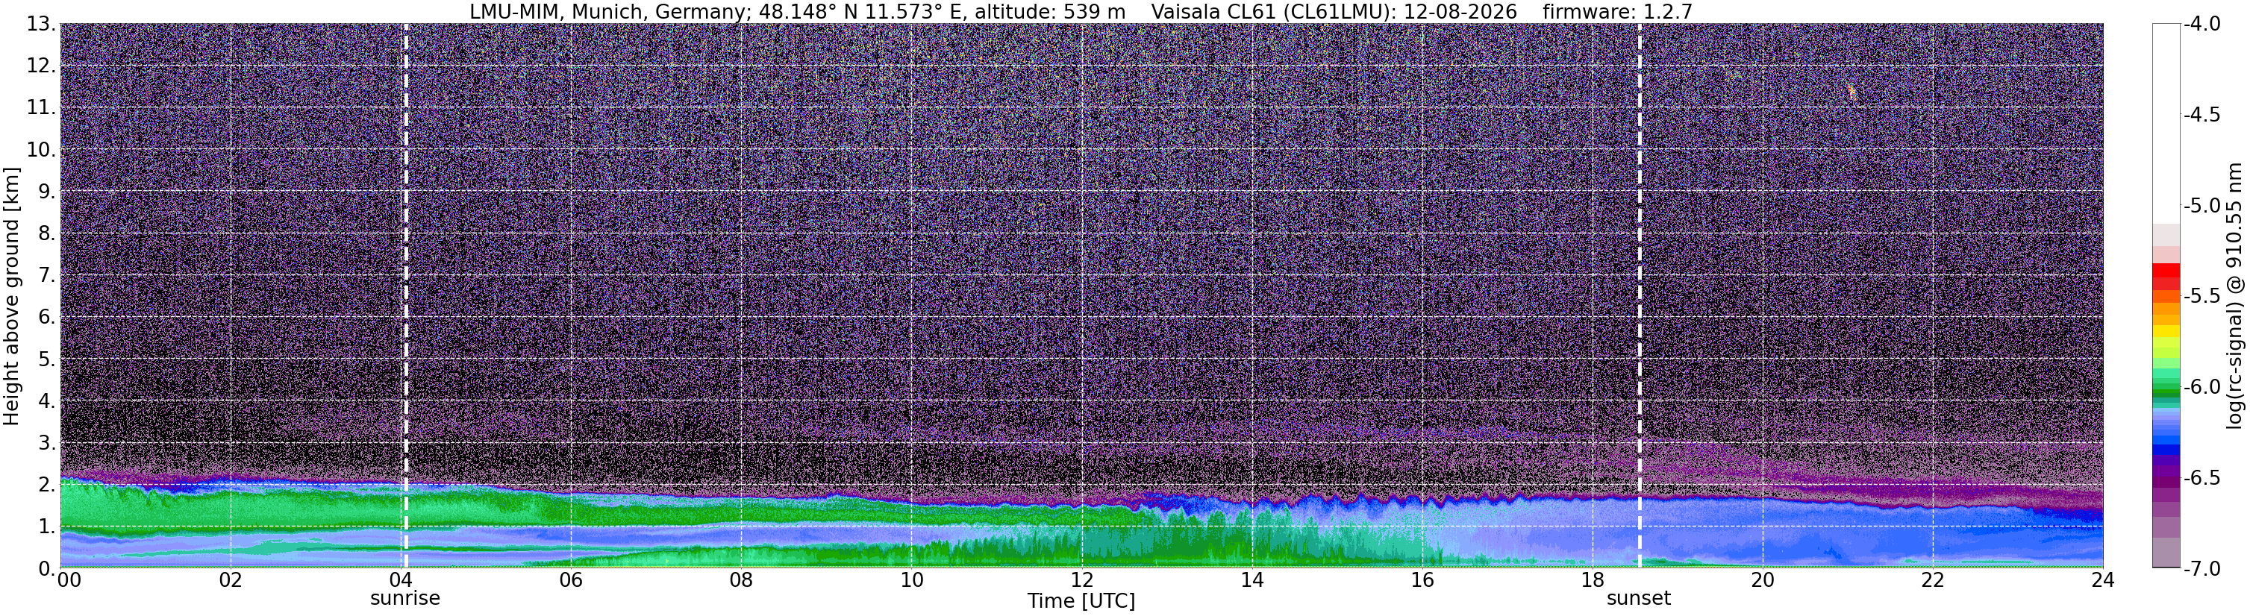Click the time tick label '00'
Screen dimensions: 2250x616
tap(69, 580)
